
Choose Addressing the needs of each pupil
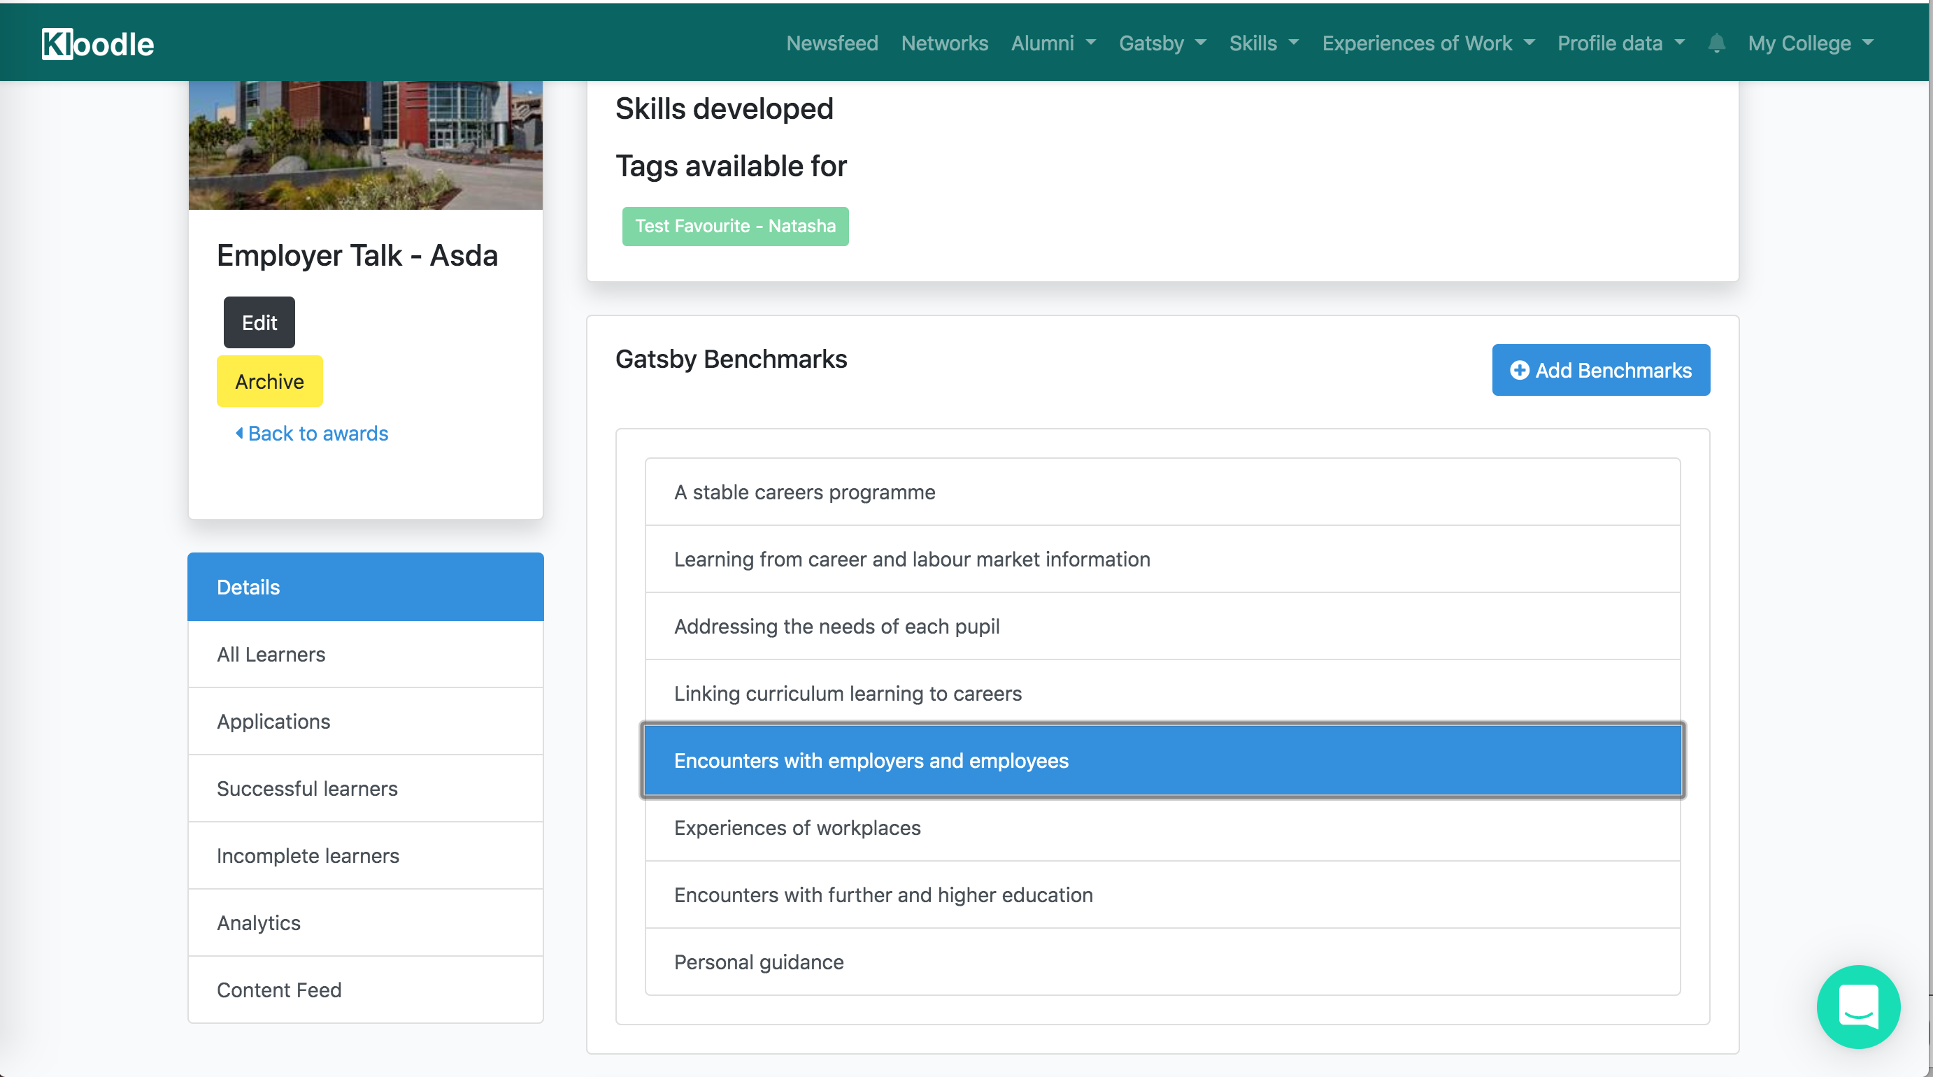point(1162,626)
